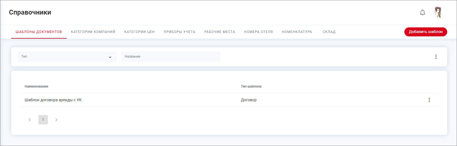Viewport: 457px width, 146px height.
Task: Select the Категории цен tab
Action: (139, 32)
